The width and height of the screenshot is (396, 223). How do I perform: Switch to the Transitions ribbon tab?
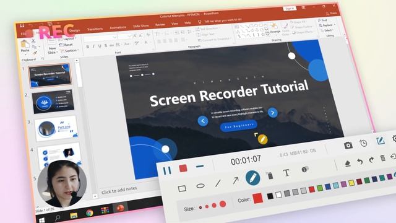(x=95, y=29)
